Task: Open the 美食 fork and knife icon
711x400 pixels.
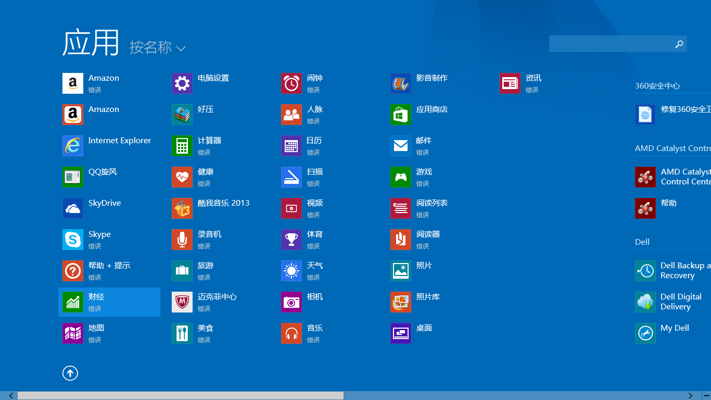Action: (x=182, y=333)
